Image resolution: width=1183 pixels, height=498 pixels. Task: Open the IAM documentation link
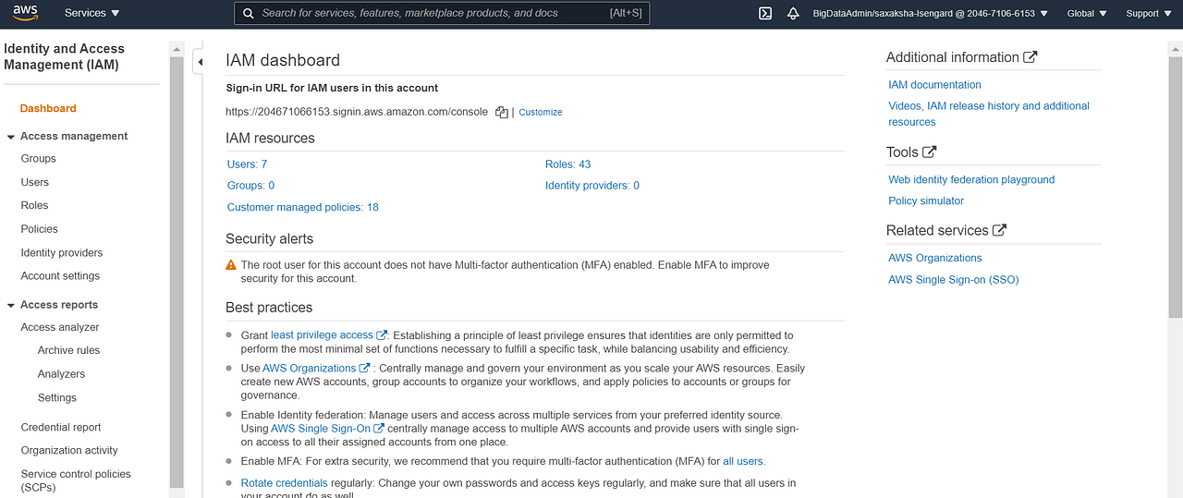[x=934, y=85]
